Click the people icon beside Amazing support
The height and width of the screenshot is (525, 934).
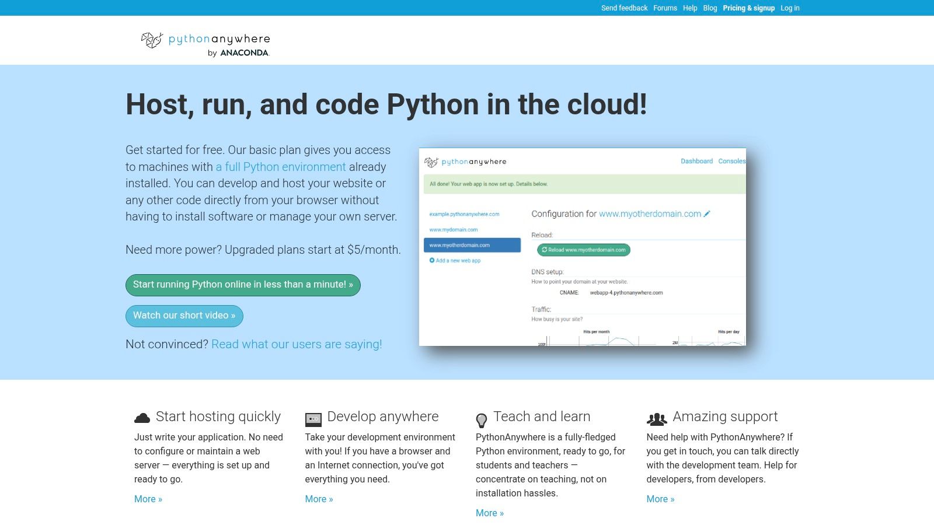657,419
